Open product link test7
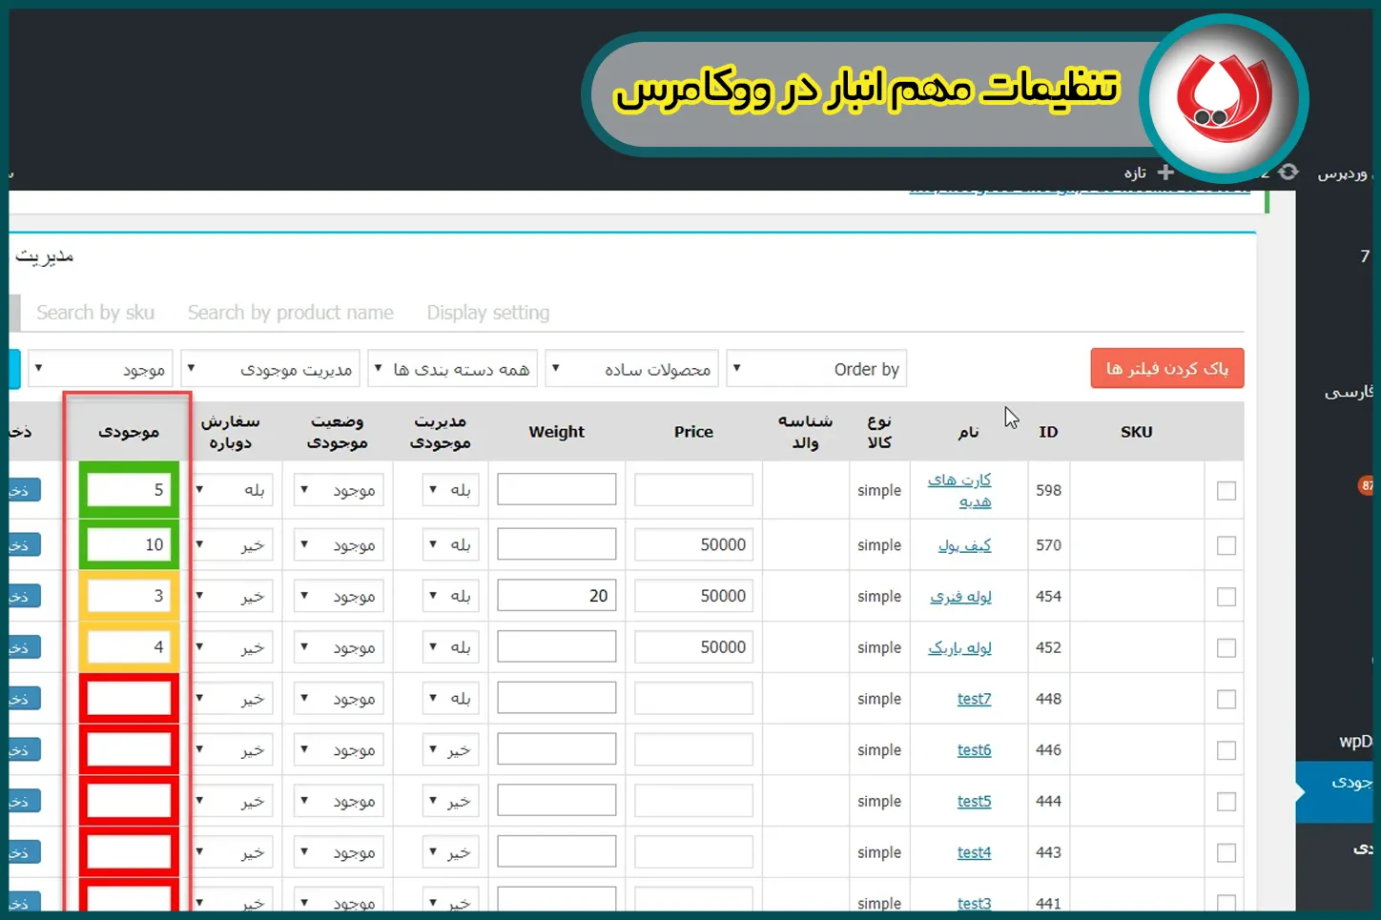 (x=975, y=699)
